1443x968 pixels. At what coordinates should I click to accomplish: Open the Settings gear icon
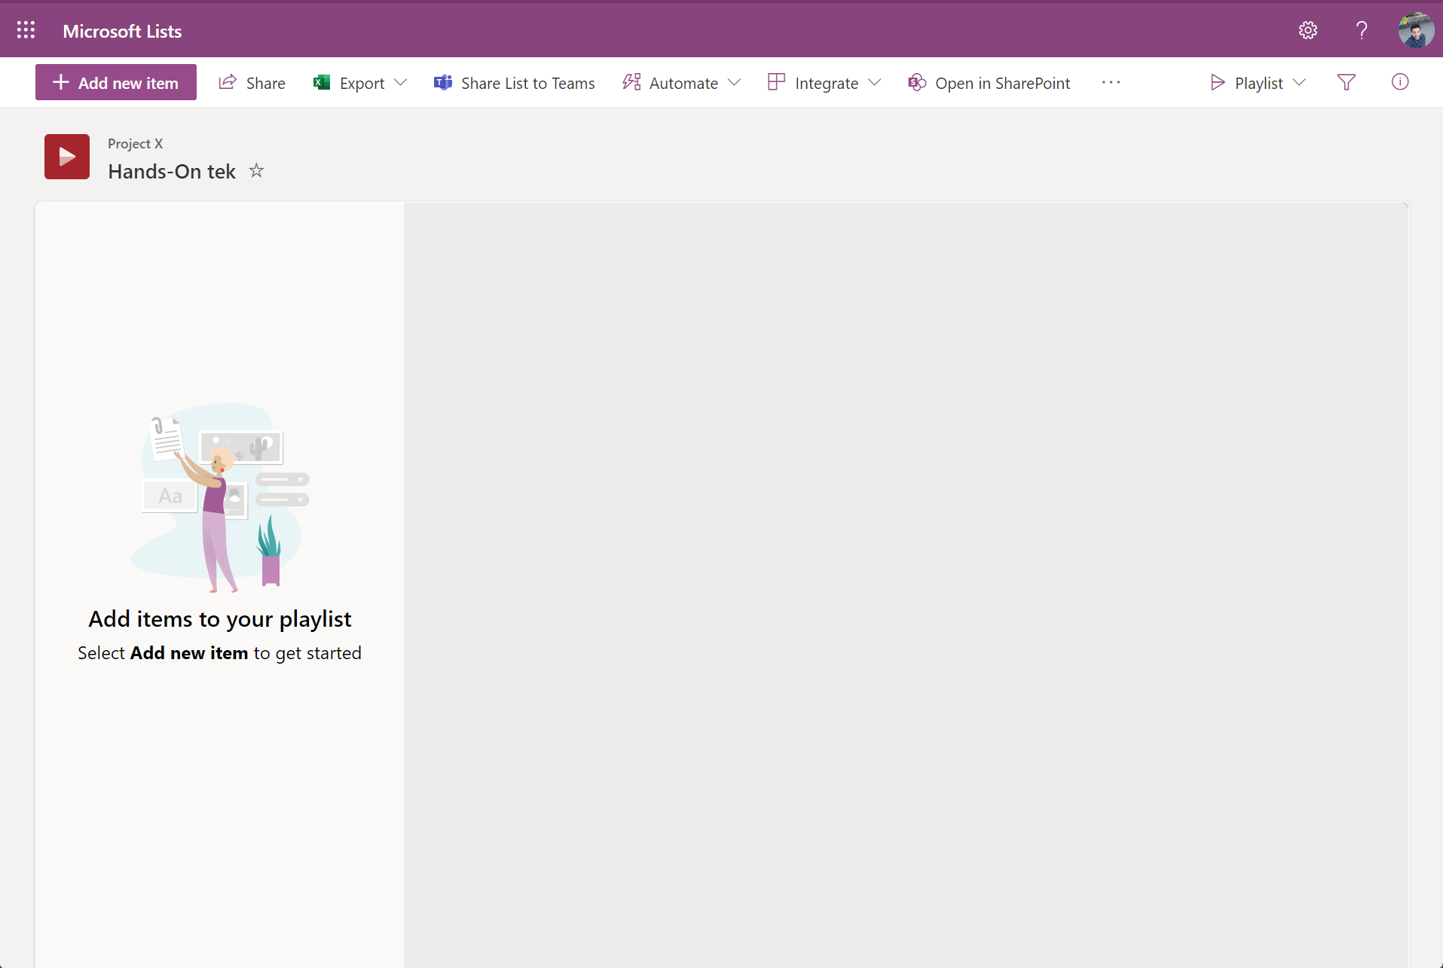(x=1307, y=30)
